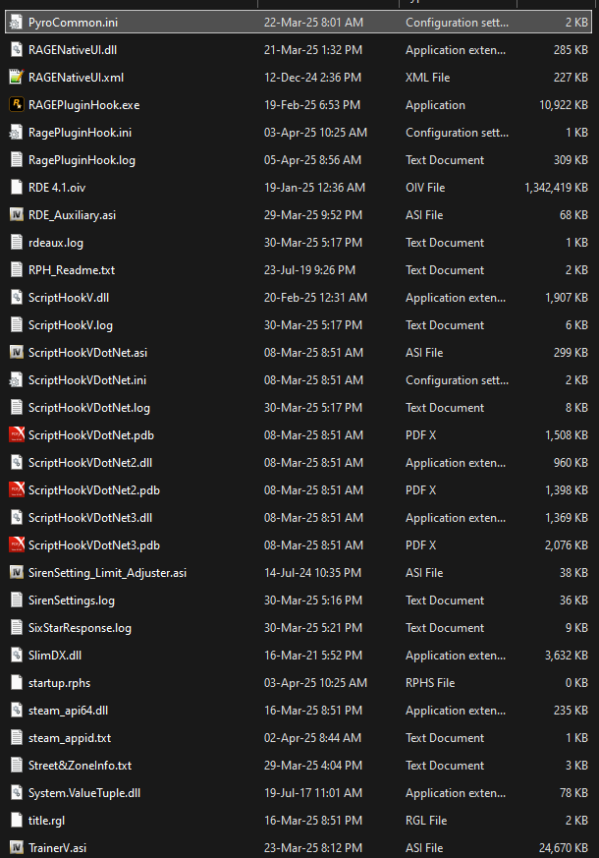599x858 pixels.
Task: Click the 24,670 KB size value
Action: [x=564, y=847]
